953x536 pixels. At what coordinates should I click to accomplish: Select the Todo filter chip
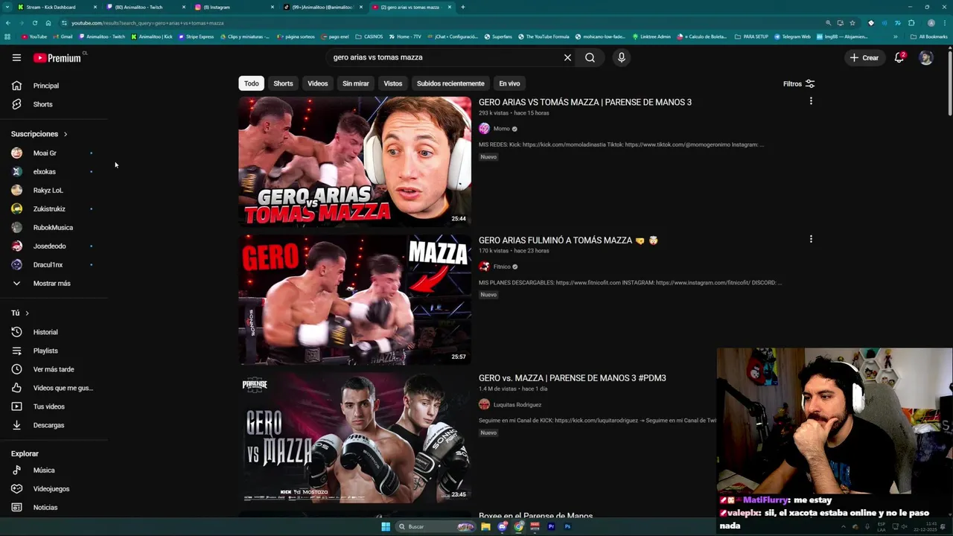pyautogui.click(x=252, y=83)
